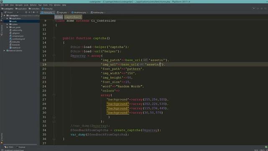Open the Edit menu
The width and height of the screenshot is (268, 151).
pyautogui.click(x=7, y=5)
